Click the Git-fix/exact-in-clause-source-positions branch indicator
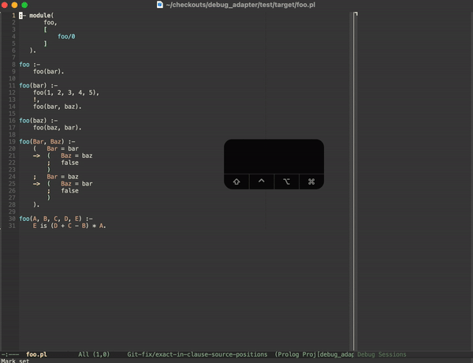The image size is (473, 363). [x=197, y=354]
